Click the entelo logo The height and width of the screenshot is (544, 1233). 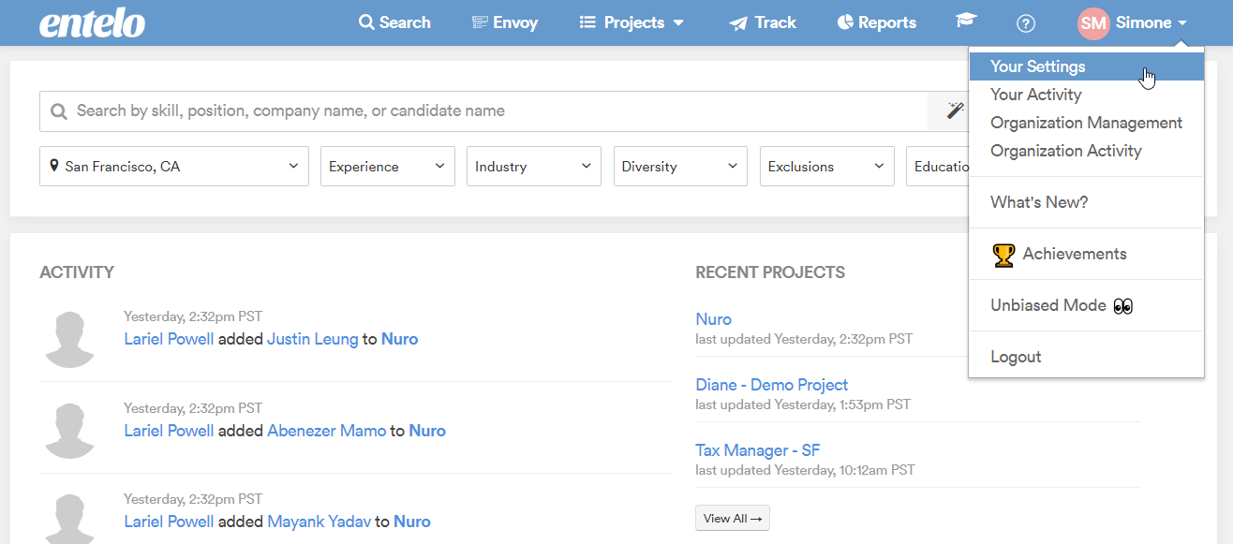pyautogui.click(x=92, y=22)
